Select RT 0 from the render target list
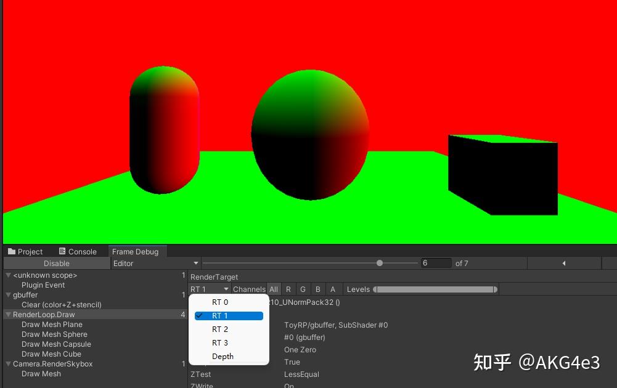The height and width of the screenshot is (388, 617). [x=220, y=302]
